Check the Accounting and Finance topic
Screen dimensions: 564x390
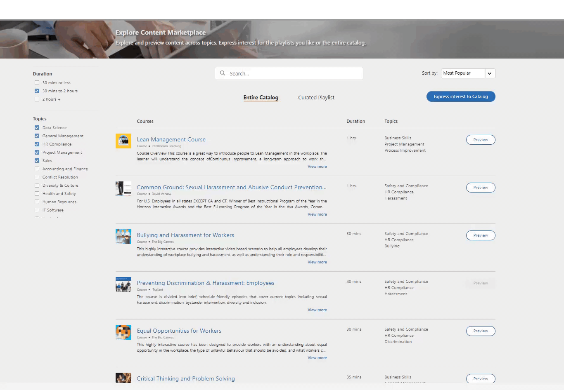pos(37,169)
